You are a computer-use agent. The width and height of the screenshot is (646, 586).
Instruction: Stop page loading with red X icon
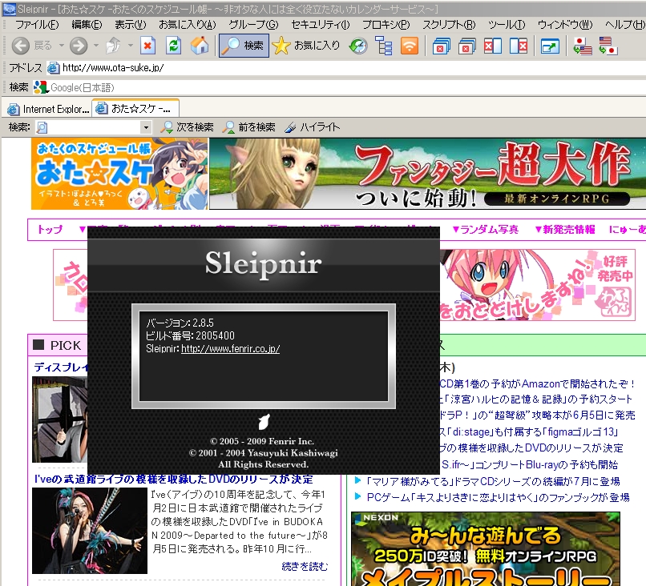coord(147,46)
